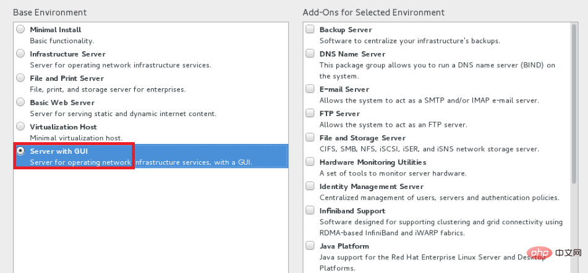Image resolution: width=588 pixels, height=273 pixels.
Task: Select Basic Web Server radio button
Action: point(21,103)
